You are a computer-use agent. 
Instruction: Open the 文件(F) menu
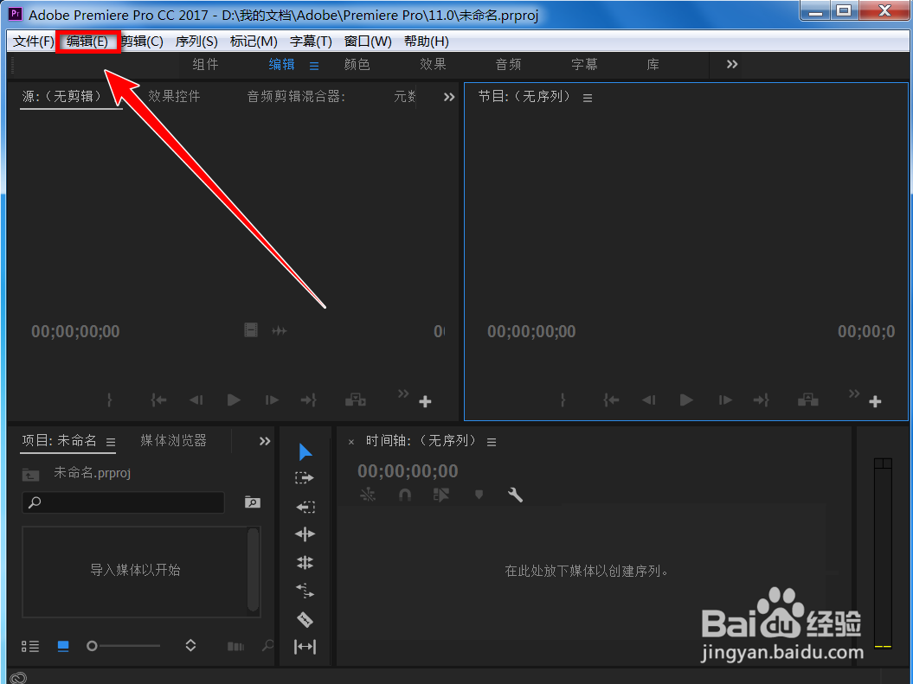point(33,42)
